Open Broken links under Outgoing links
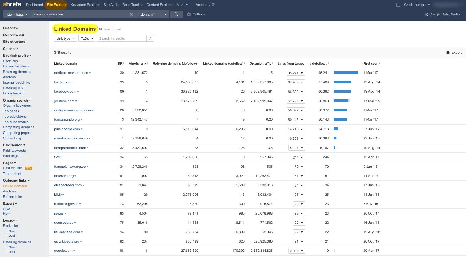The width and height of the screenshot is (466, 257). (x=12, y=197)
